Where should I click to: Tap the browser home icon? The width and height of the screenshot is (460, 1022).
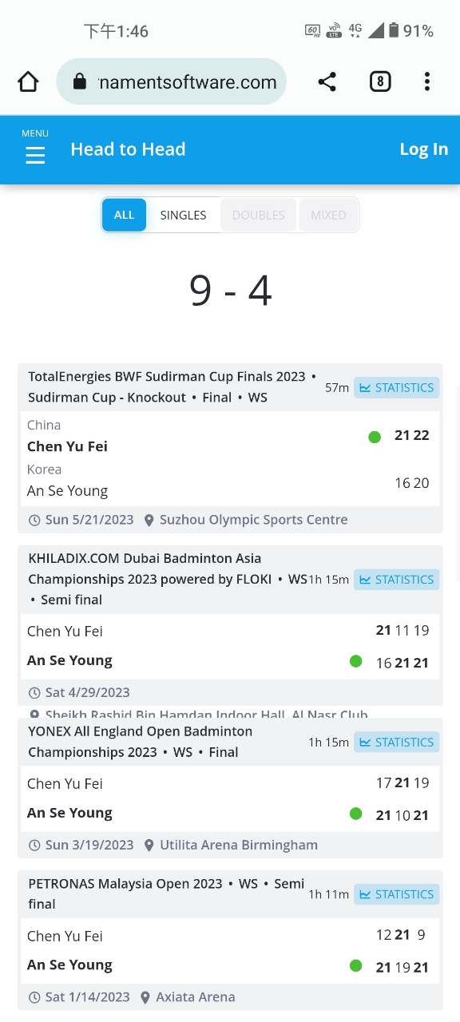point(28,81)
